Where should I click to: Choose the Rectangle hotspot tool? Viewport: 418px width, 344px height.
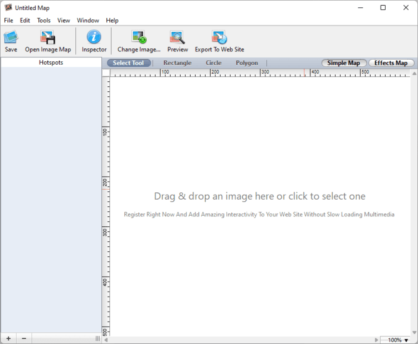177,63
